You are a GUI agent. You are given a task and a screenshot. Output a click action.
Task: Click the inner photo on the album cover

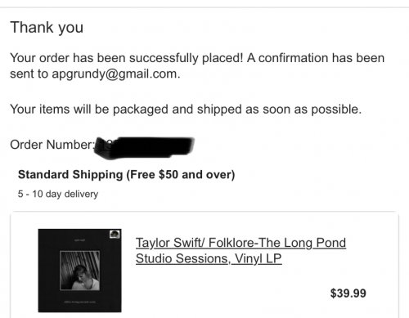click(x=79, y=271)
